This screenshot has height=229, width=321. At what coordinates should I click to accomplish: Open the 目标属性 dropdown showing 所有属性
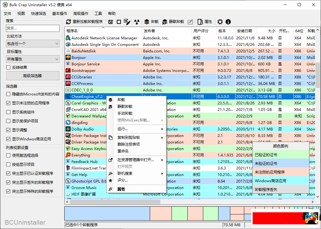pyautogui.click(x=33, y=59)
